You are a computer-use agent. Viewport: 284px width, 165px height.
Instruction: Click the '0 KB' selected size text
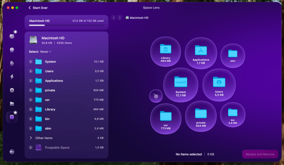tap(211, 154)
